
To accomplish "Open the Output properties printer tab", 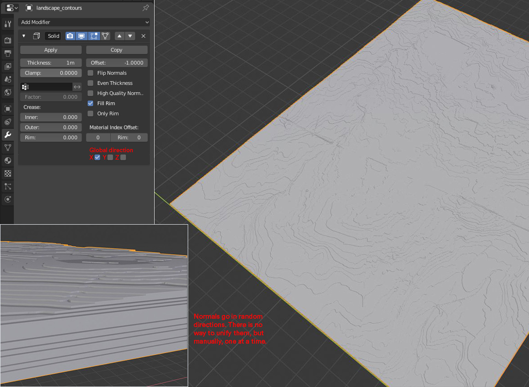I will point(7,53).
